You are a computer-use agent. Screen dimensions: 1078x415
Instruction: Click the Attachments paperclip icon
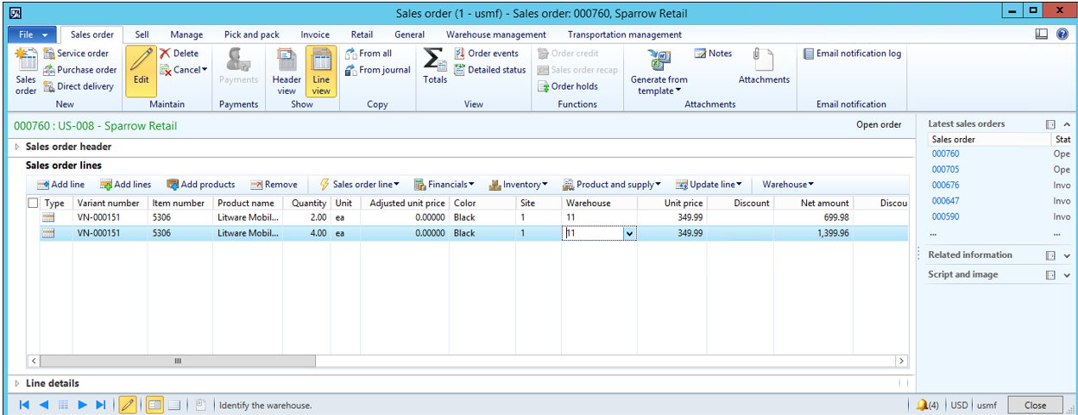click(763, 60)
